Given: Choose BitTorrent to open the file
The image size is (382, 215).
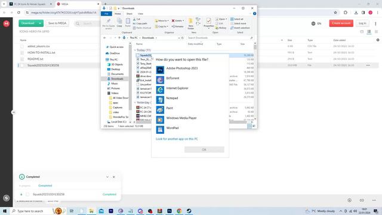Looking at the screenshot, I should (190, 79).
